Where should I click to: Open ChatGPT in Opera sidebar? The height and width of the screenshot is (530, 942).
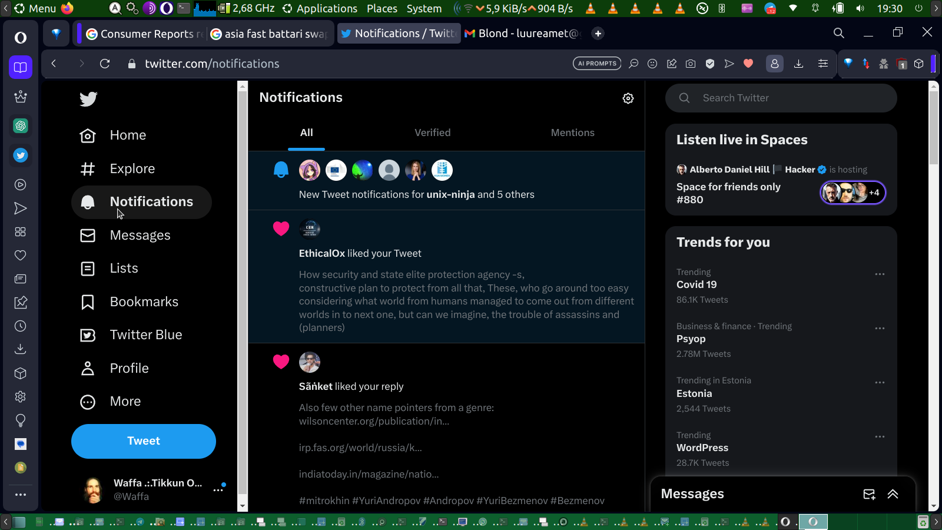click(21, 125)
